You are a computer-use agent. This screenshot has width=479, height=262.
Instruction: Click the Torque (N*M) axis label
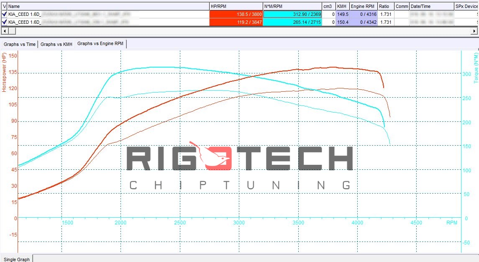(x=476, y=68)
